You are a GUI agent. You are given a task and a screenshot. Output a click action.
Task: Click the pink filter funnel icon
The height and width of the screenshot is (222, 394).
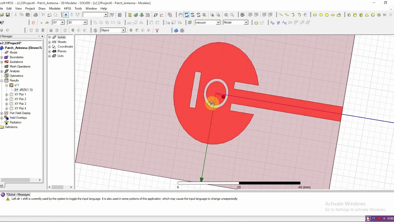click(x=157, y=30)
